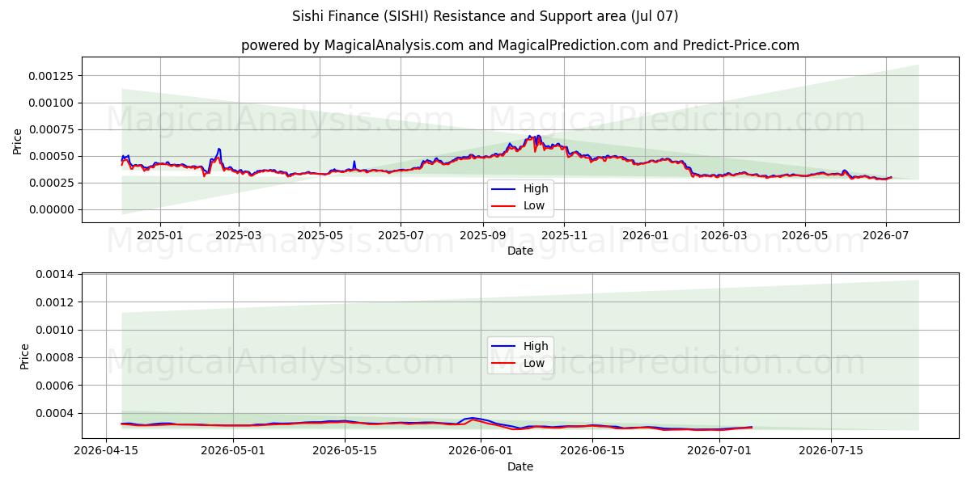The image size is (971, 485).
Task: Click the '2025-05' date tick label
Action: pyautogui.click(x=320, y=235)
